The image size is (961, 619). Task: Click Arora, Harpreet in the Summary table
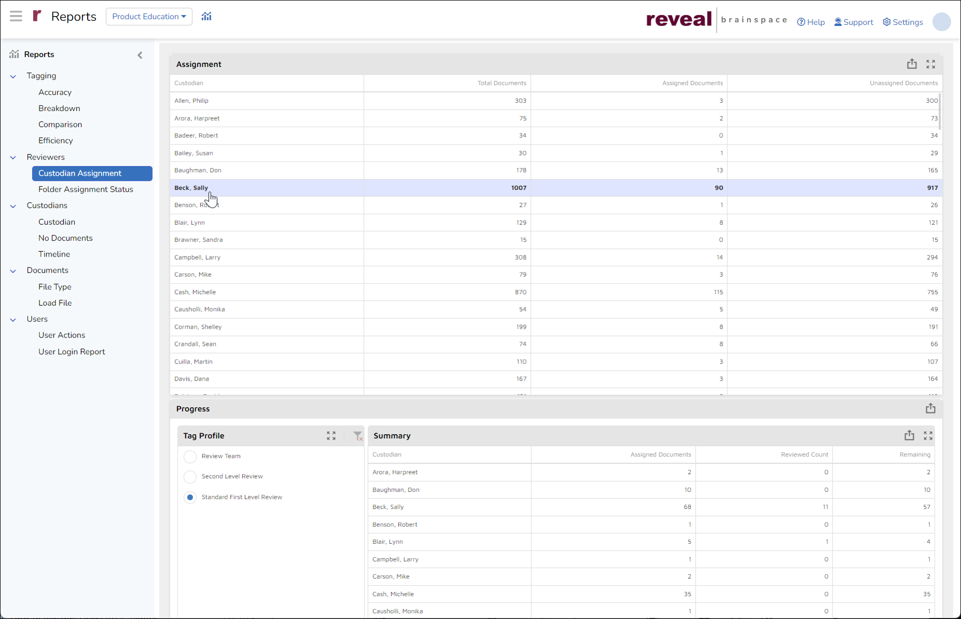[x=395, y=472]
